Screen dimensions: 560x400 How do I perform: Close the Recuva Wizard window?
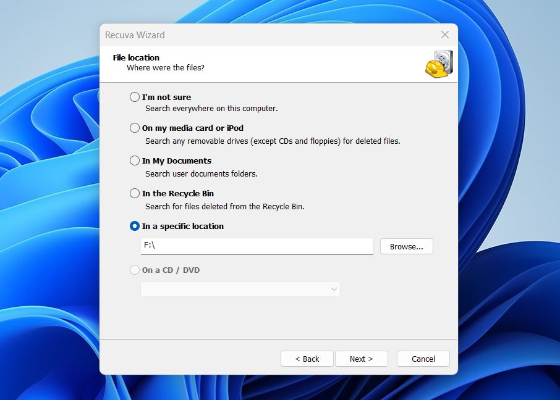click(x=444, y=35)
